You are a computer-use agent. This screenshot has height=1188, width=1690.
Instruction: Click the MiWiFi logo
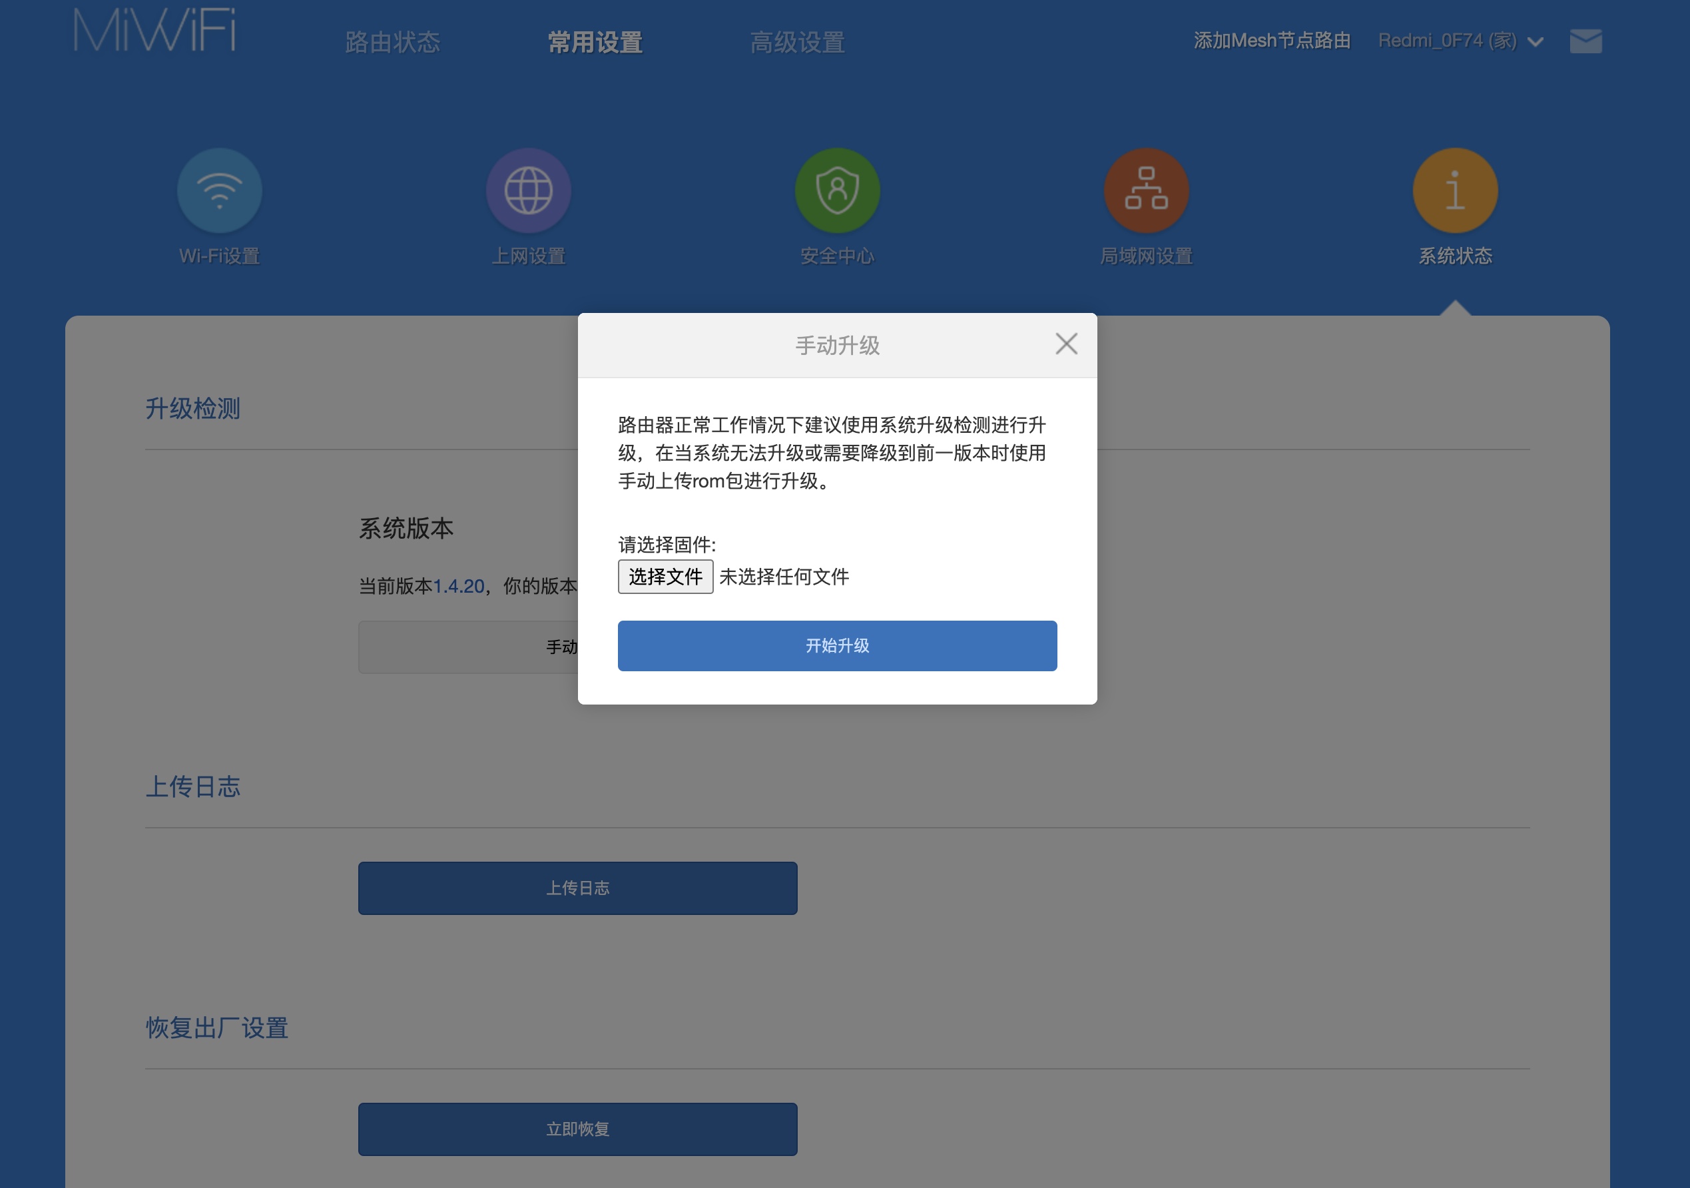point(154,31)
